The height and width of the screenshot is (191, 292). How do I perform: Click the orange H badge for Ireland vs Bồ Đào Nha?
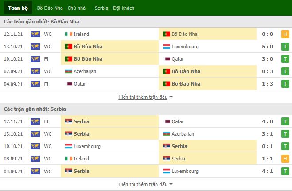tap(285, 34)
